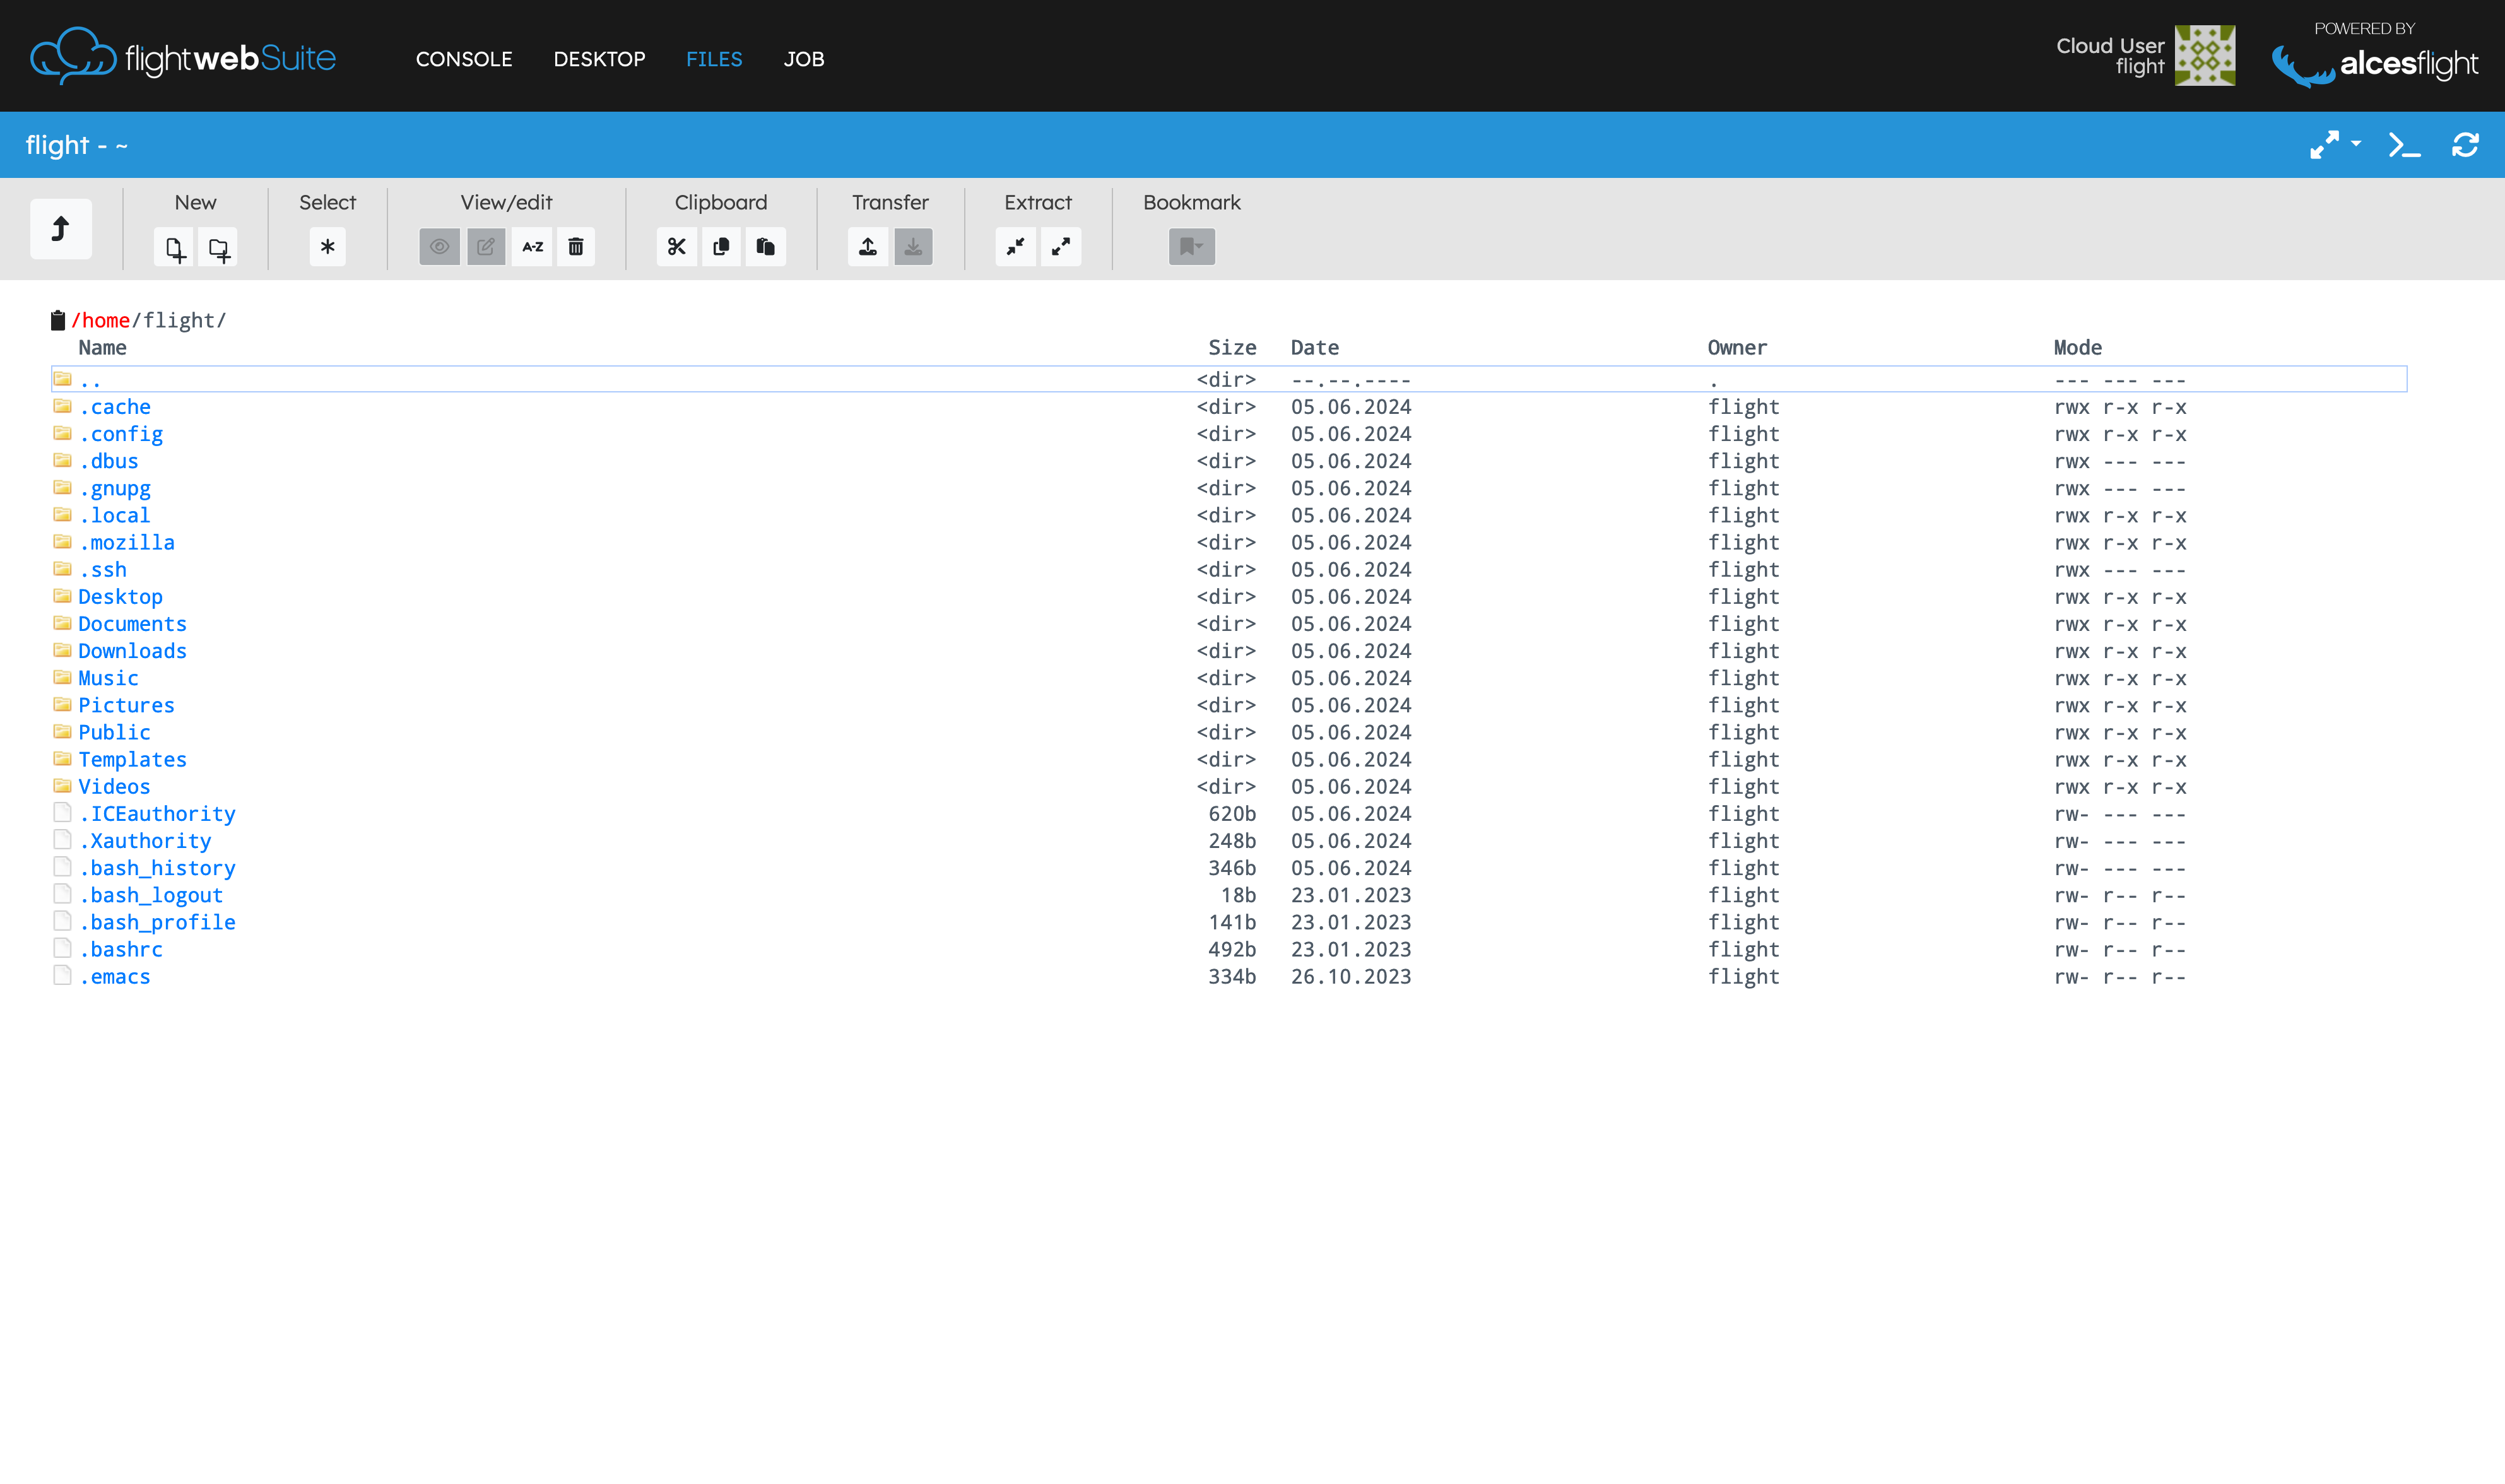The image size is (2505, 1484).
Task: Open the JOB section in the navbar
Action: [803, 59]
